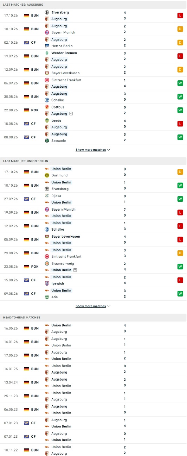Click the Ipswich team crest
Viewport: 187px width, 456px height.
click(x=47, y=283)
